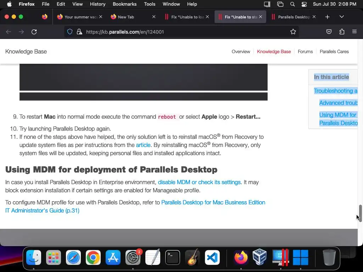Screen dimensions: 363x272
Task: Click the page vertical scrollbar thumb
Action: point(360,213)
